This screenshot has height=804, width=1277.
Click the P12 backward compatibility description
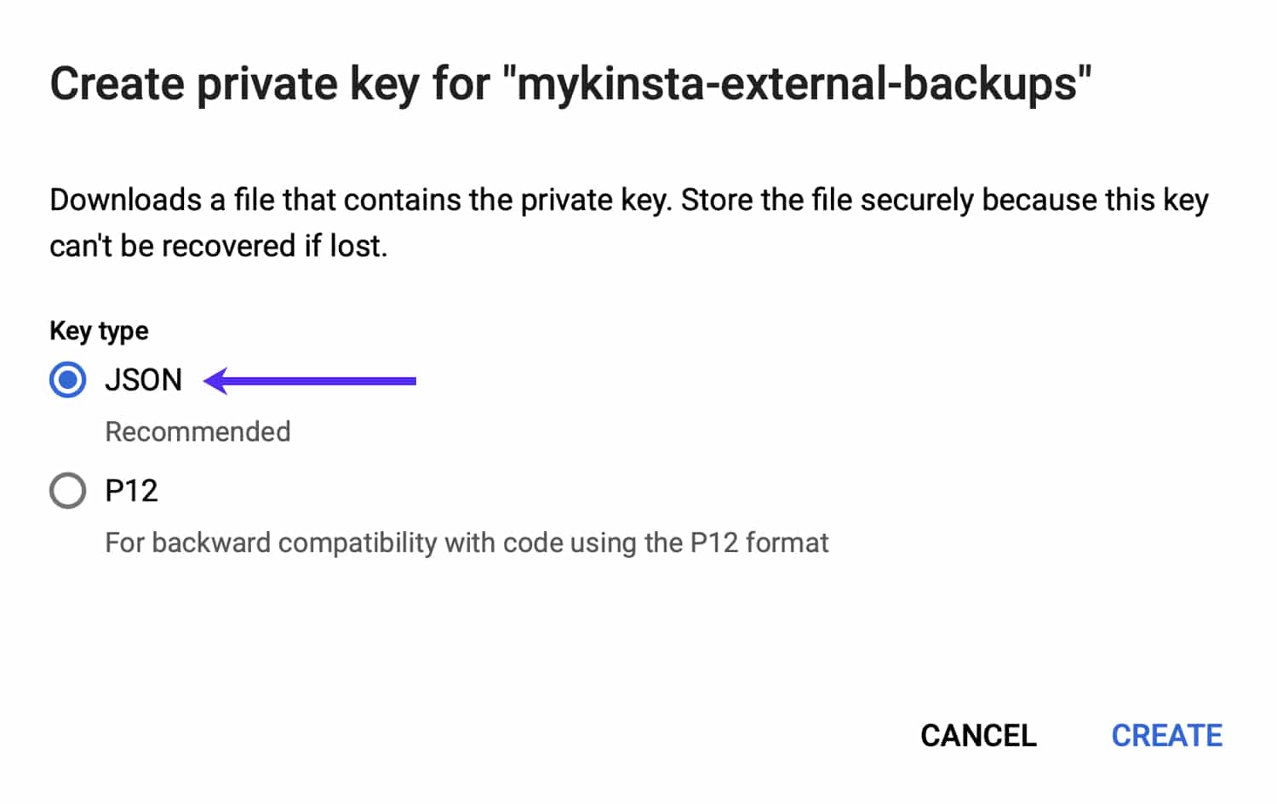point(467,543)
